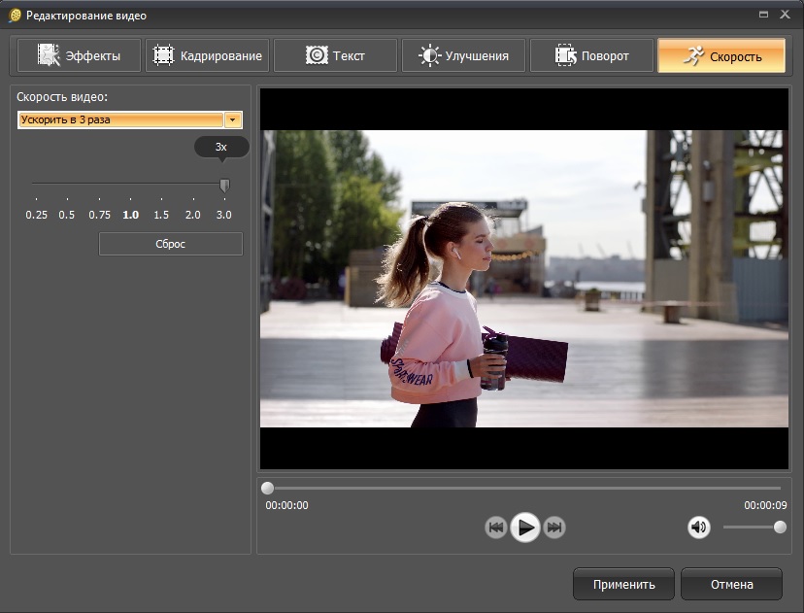Switch to the Кадрирование tab
The height and width of the screenshot is (613, 804).
tap(208, 55)
